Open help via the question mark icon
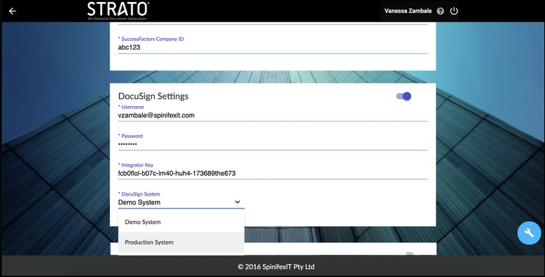This screenshot has width=545, height=277. click(440, 12)
